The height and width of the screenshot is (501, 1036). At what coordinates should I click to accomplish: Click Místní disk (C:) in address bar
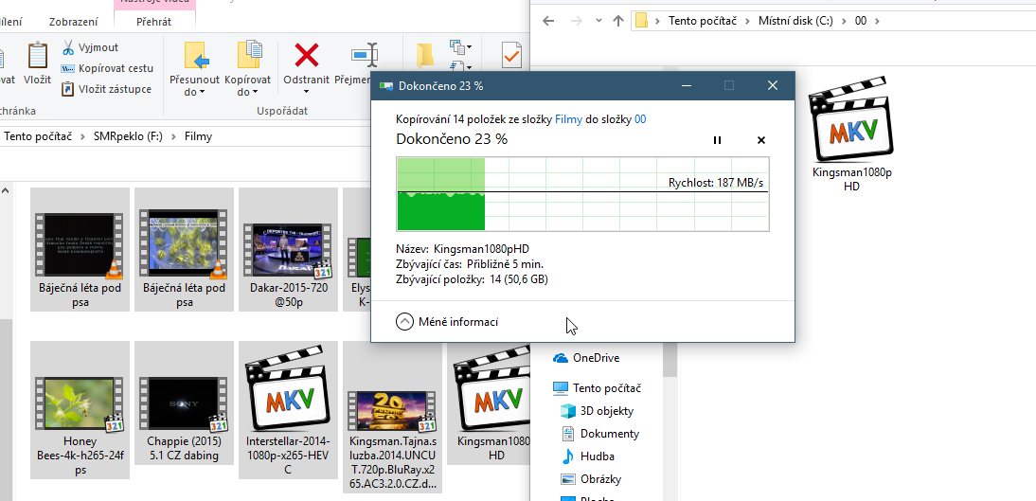[x=795, y=21]
